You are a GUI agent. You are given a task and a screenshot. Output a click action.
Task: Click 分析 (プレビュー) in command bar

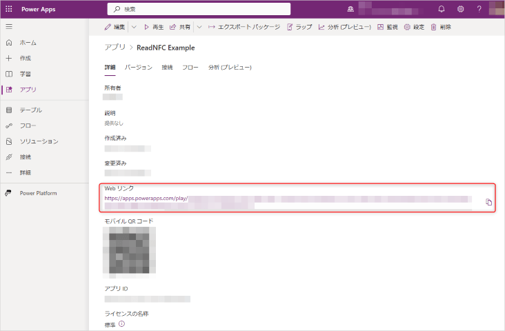point(345,27)
